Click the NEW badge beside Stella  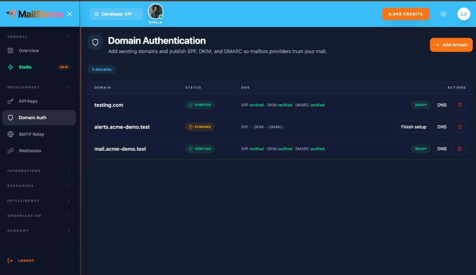[x=64, y=67]
